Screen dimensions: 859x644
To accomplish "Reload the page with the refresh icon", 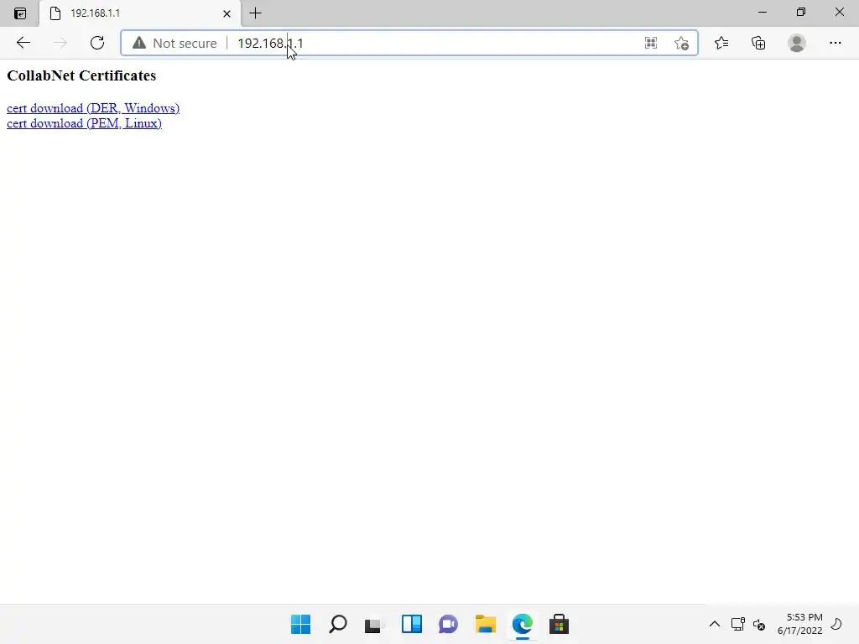I will click(97, 43).
